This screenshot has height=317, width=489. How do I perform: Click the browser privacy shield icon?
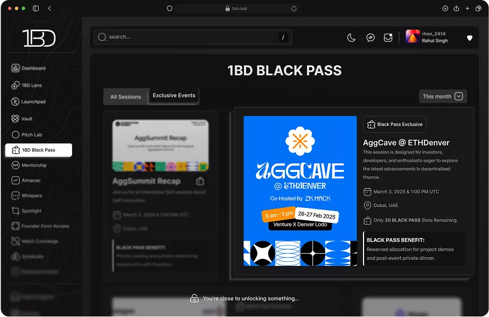[170, 9]
